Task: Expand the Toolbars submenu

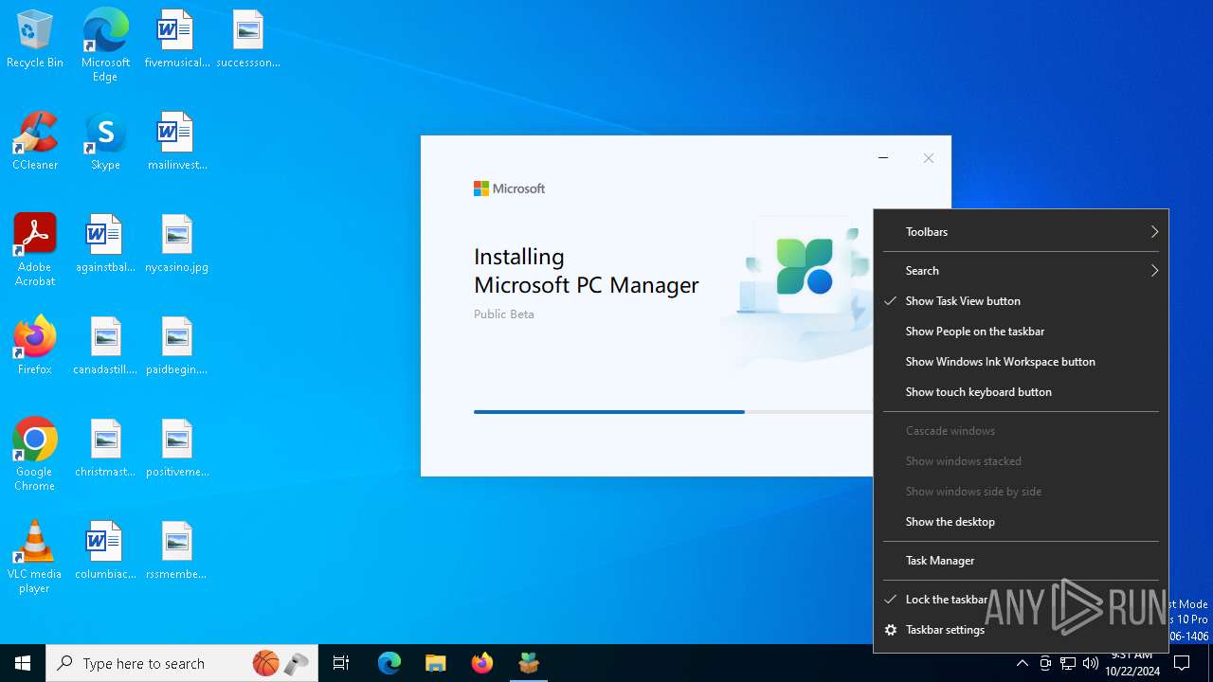Action: click(x=1021, y=232)
